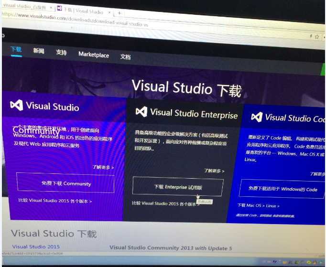This screenshot has height=267, width=326.
Task: Click the Visual Studio favicon on active tab
Action: pos(59,8)
